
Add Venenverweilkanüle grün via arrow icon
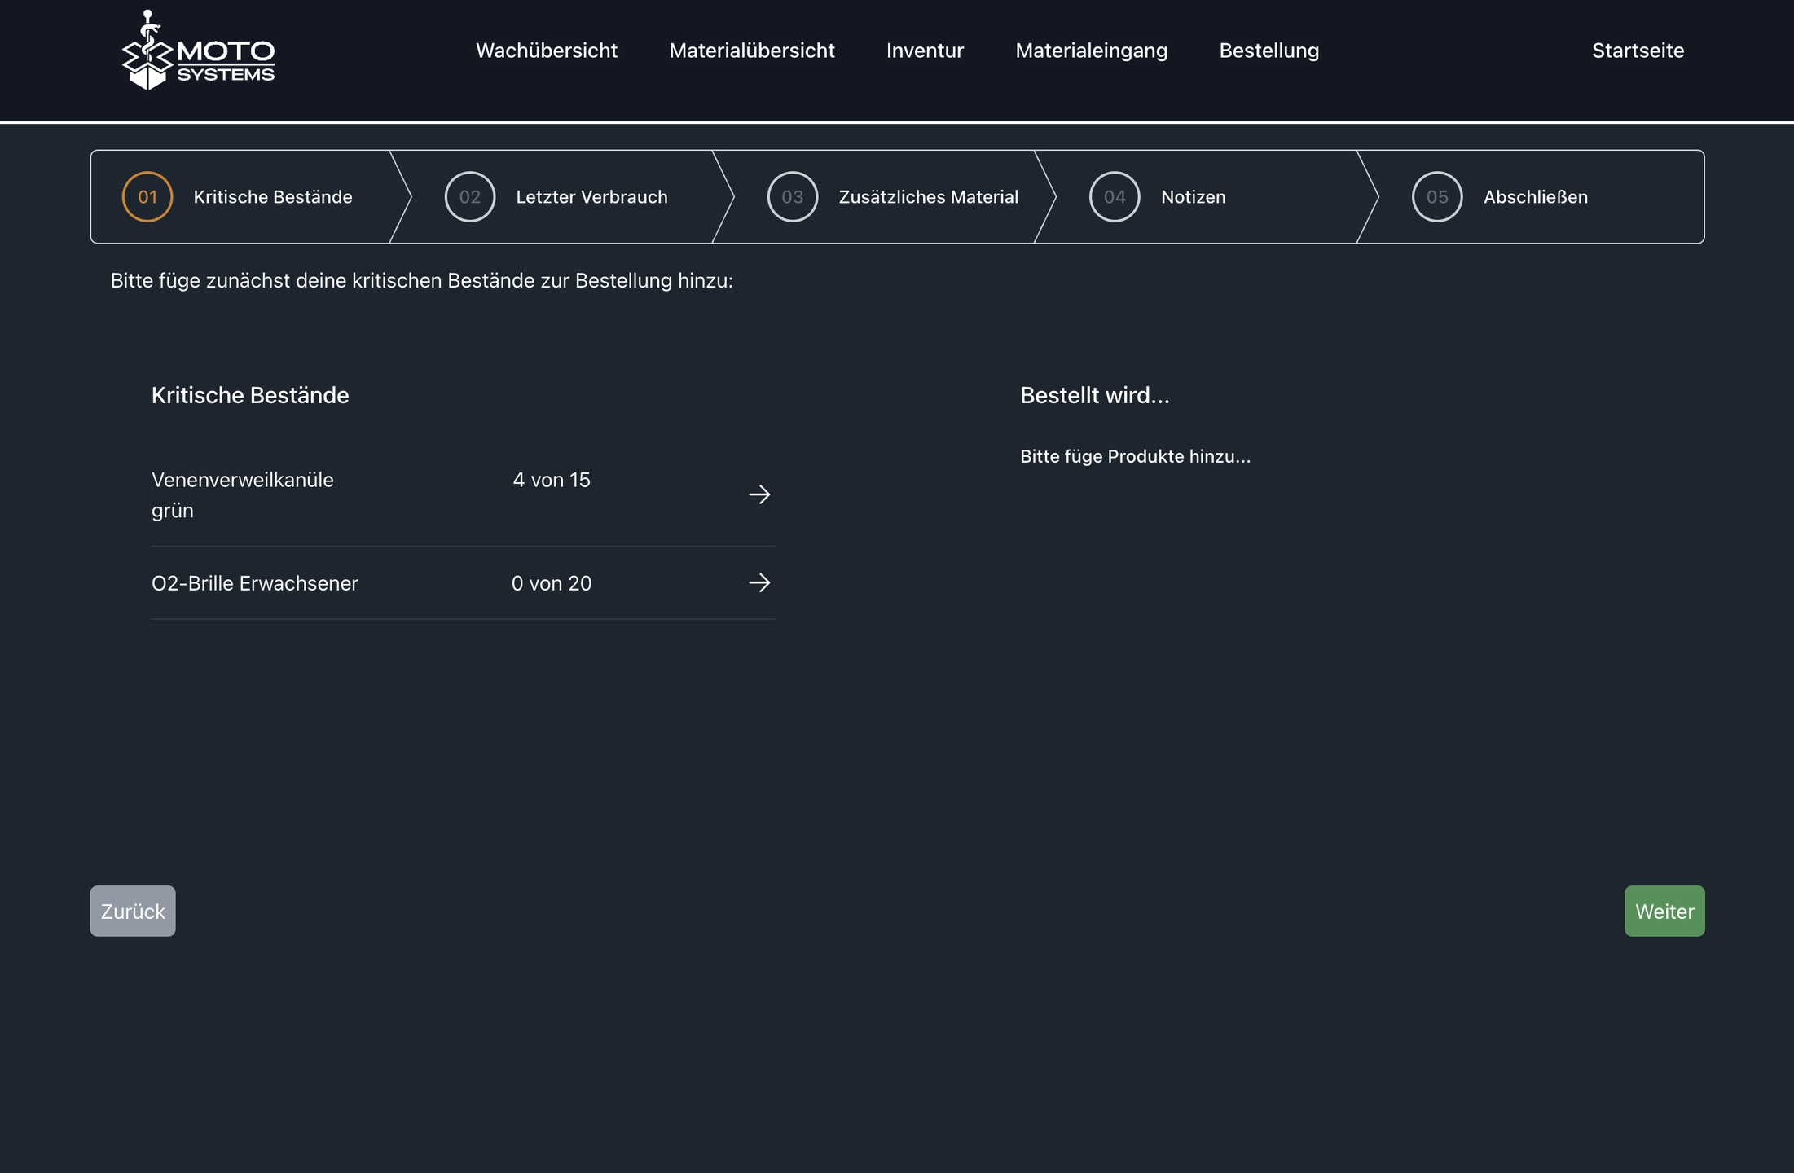coord(758,494)
